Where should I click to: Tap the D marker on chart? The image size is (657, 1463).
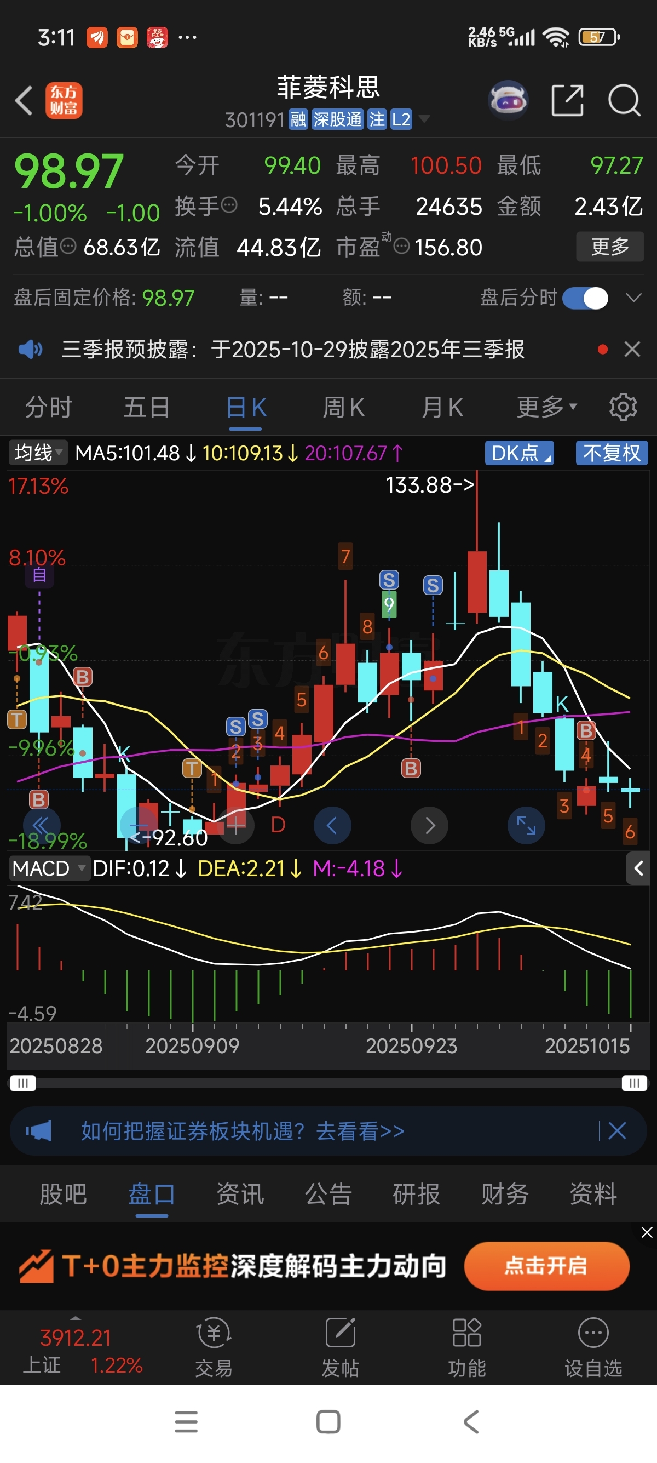pyautogui.click(x=278, y=825)
